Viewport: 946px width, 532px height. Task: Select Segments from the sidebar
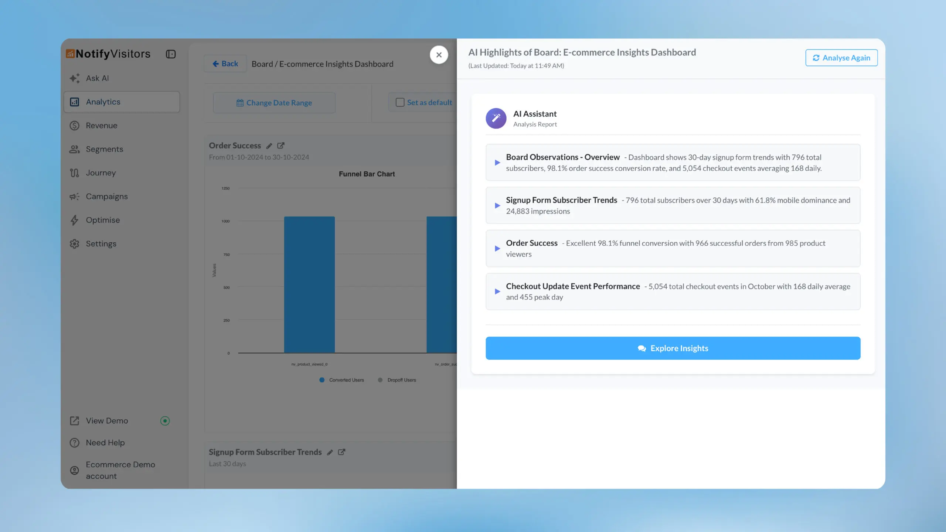(105, 149)
